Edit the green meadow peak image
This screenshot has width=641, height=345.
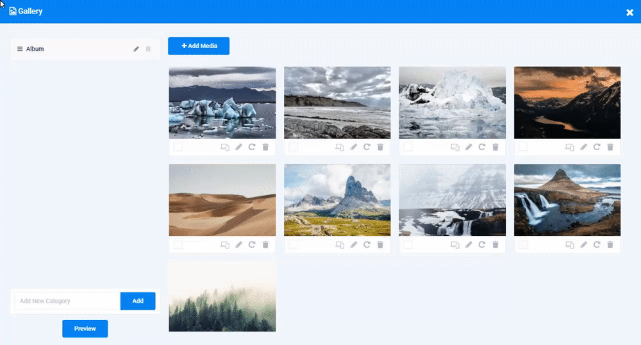point(354,244)
